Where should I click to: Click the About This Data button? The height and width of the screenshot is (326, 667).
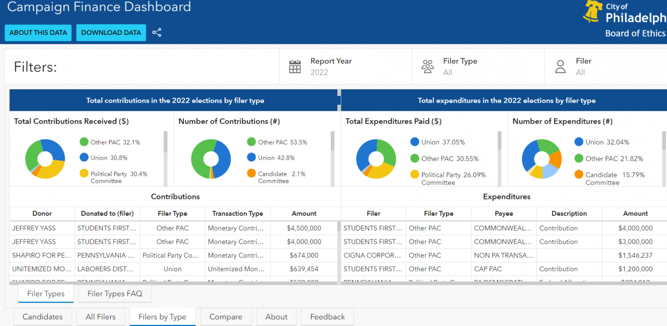click(38, 33)
